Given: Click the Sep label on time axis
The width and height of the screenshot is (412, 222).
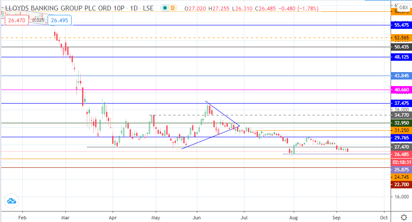Looking at the screenshot, I should [x=336, y=218].
